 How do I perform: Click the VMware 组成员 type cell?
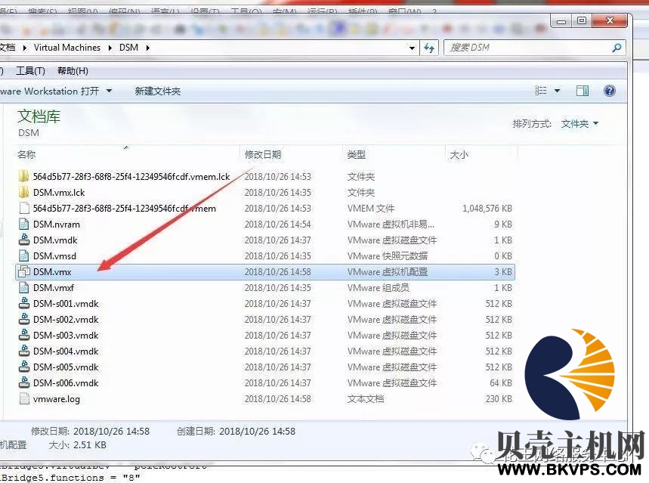378,287
